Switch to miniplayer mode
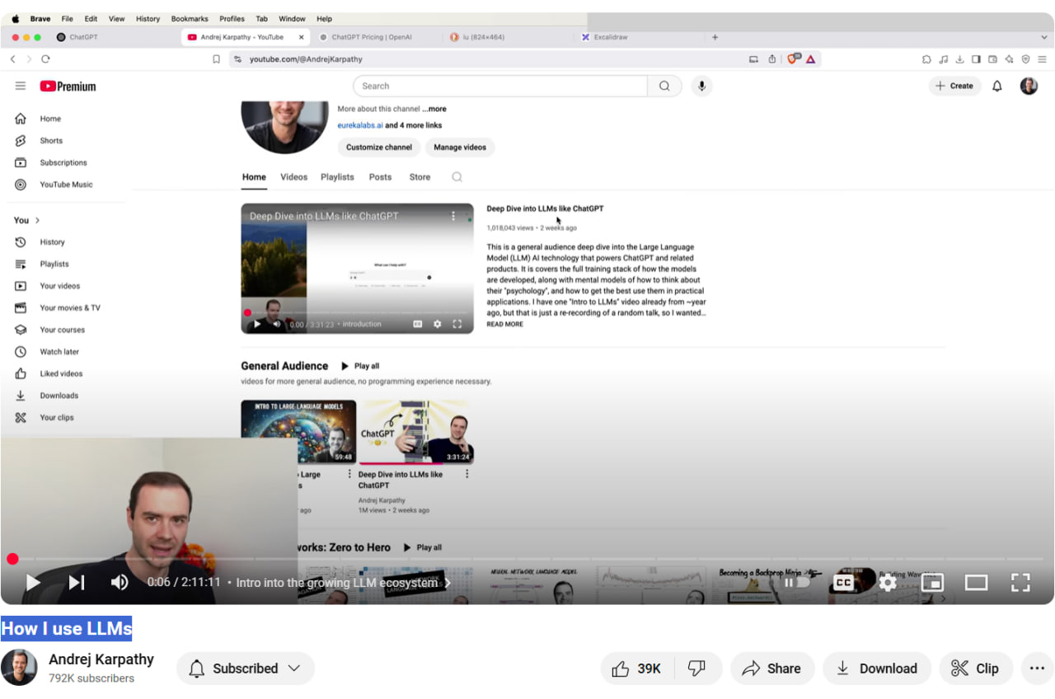The image size is (1055, 699). (932, 582)
